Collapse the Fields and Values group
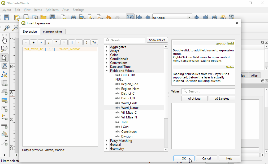The image size is (268, 164). 107,71
